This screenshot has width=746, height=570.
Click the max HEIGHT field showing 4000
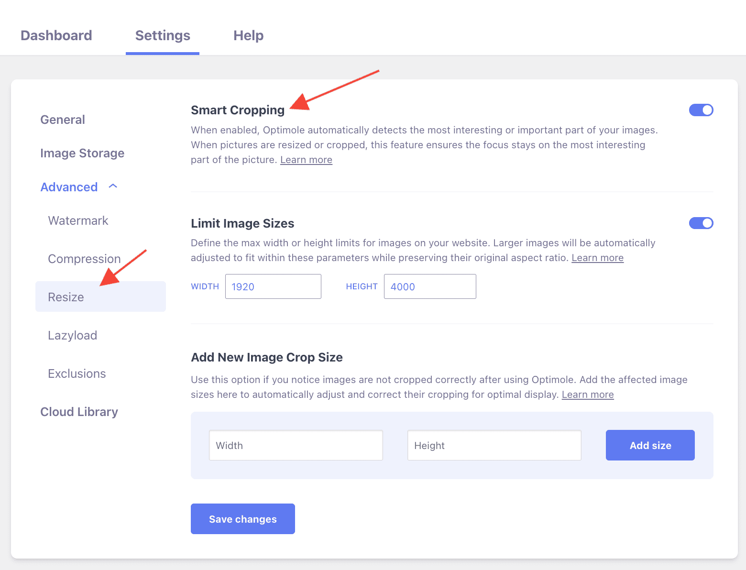pos(429,286)
